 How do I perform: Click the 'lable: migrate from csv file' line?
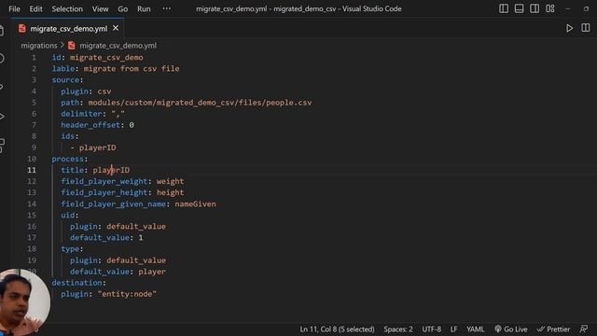tap(116, 68)
